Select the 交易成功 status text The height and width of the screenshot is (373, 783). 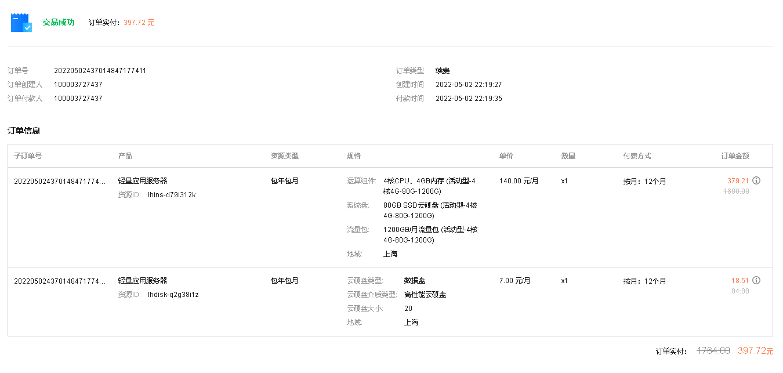coord(59,23)
